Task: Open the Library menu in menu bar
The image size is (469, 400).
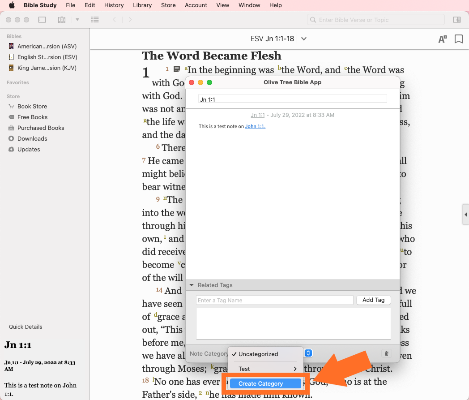Action: [142, 5]
